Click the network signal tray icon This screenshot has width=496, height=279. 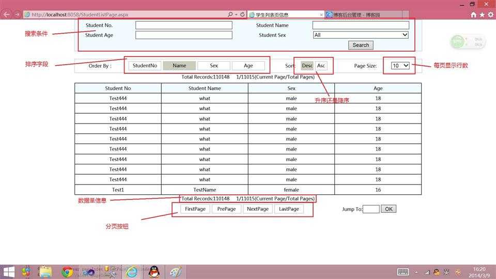pyautogui.click(x=427, y=272)
